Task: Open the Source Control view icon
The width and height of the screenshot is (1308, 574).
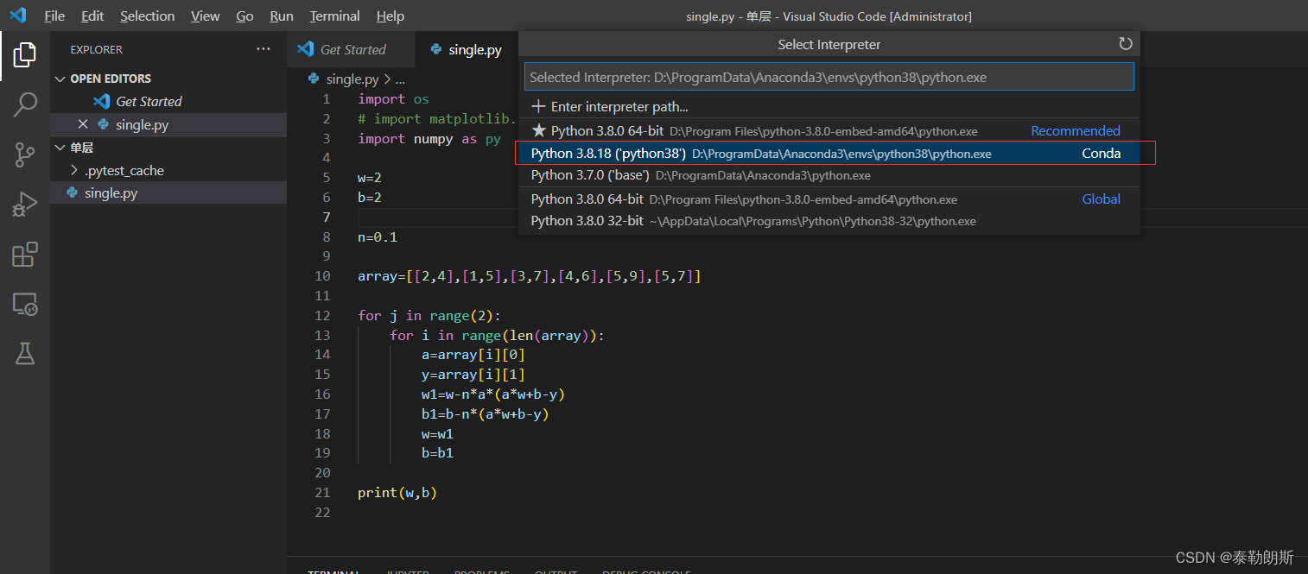Action: pyautogui.click(x=25, y=155)
